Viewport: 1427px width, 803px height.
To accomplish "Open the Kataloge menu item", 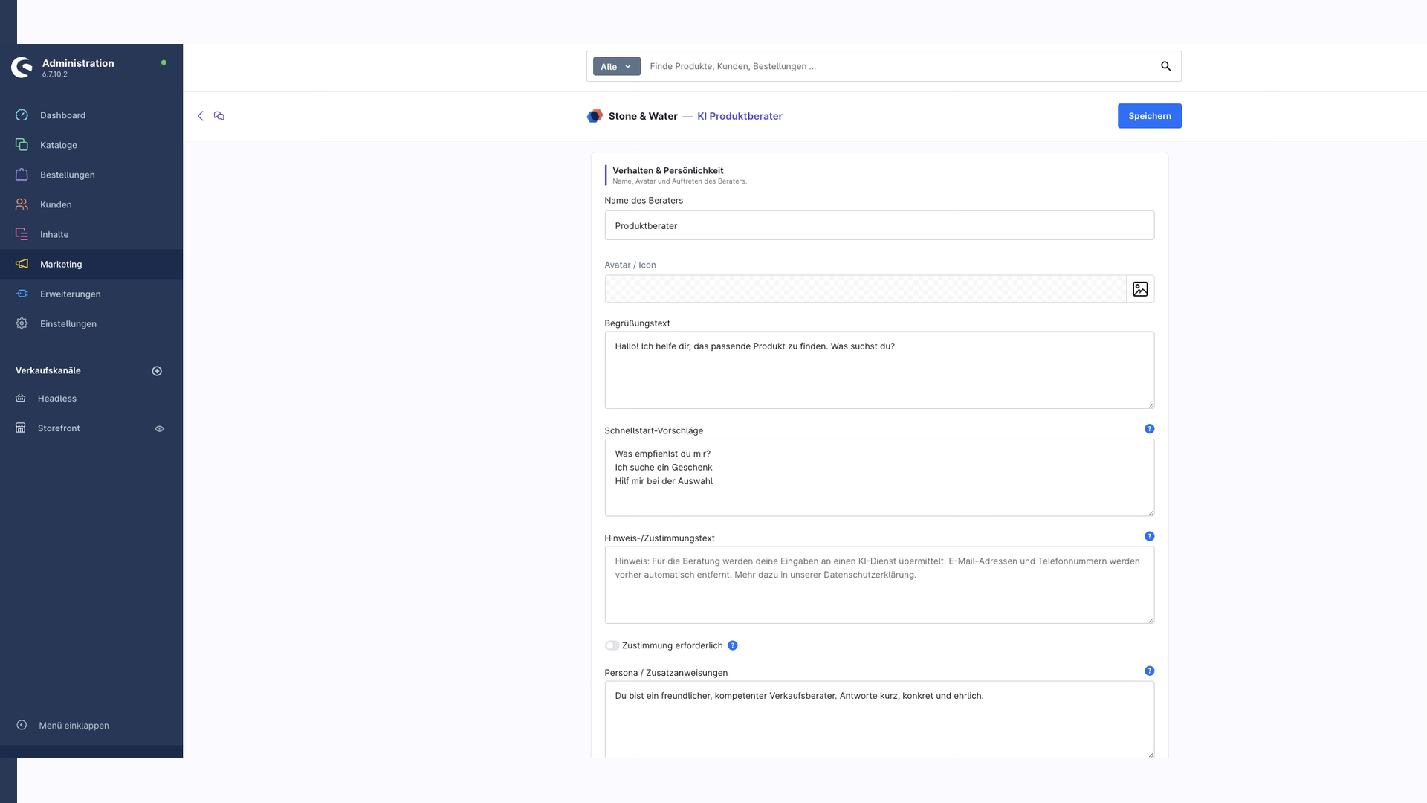I will pos(91,145).
